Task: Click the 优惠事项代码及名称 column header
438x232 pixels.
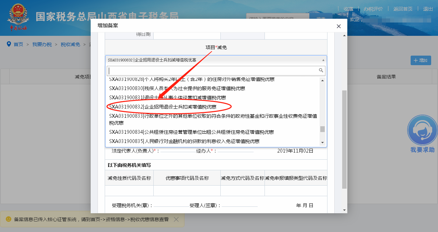Action: click(x=187, y=178)
